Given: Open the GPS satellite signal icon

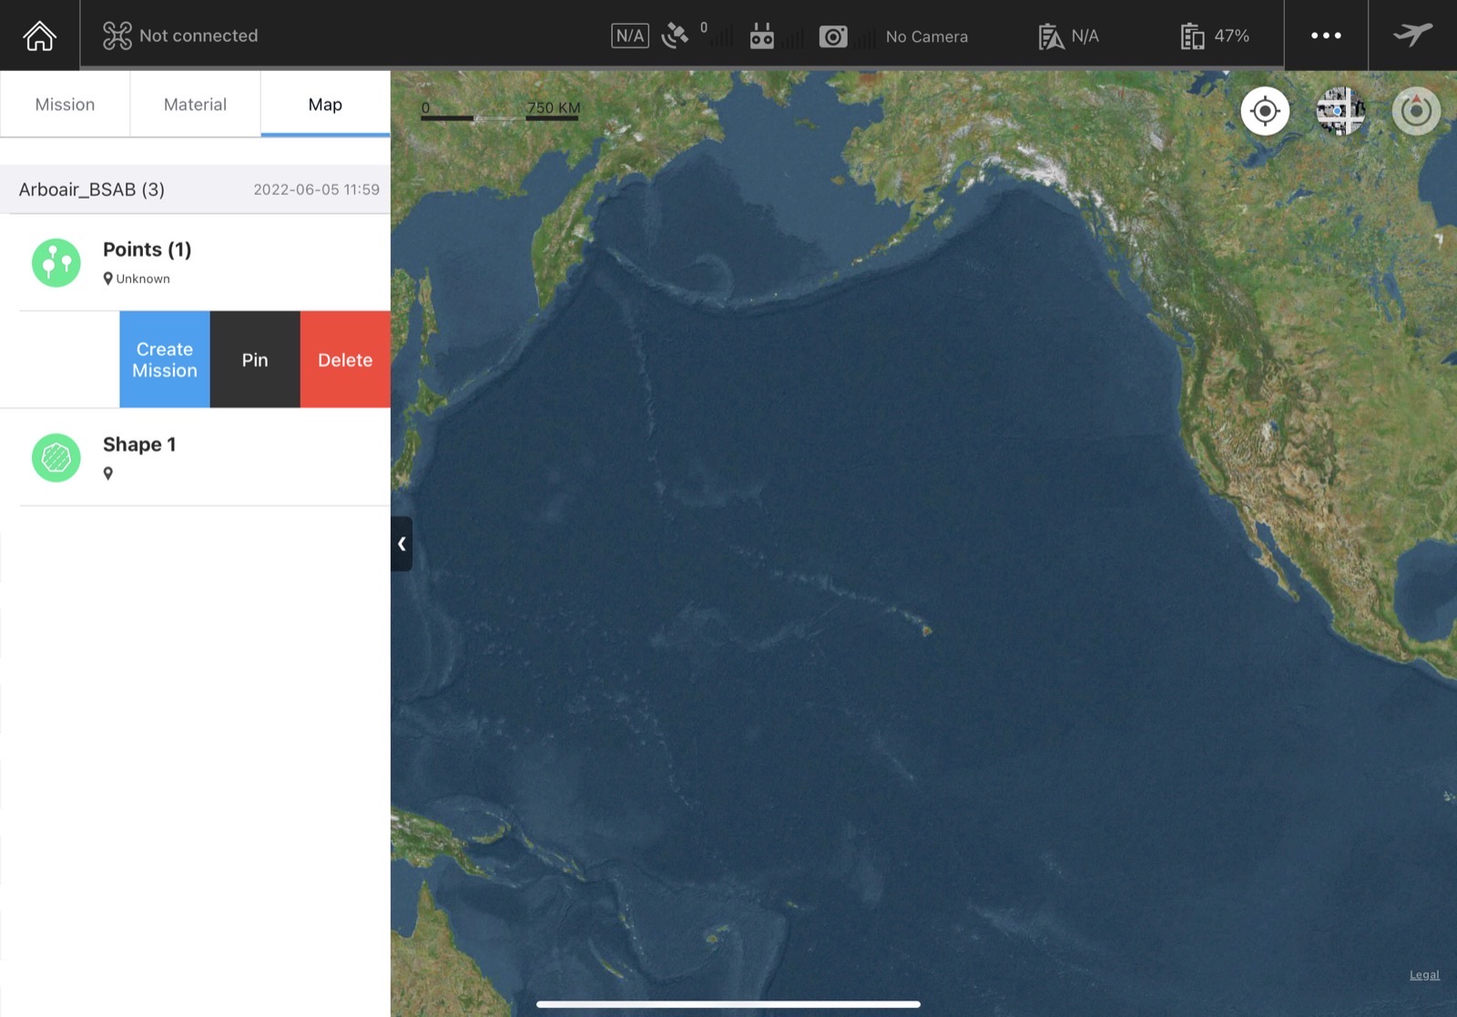Looking at the screenshot, I should (x=675, y=36).
